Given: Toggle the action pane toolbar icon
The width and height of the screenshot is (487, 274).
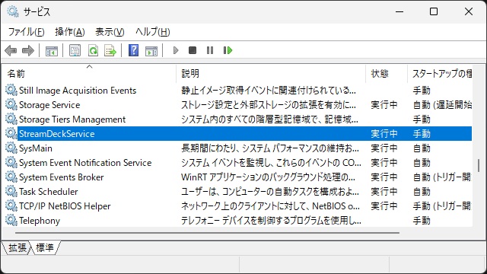Looking at the screenshot, I should pyautogui.click(x=151, y=50).
